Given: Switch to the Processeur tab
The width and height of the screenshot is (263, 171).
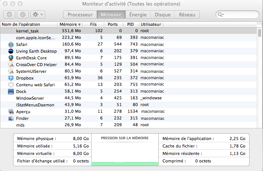Looking at the screenshot, I should [x=80, y=15].
